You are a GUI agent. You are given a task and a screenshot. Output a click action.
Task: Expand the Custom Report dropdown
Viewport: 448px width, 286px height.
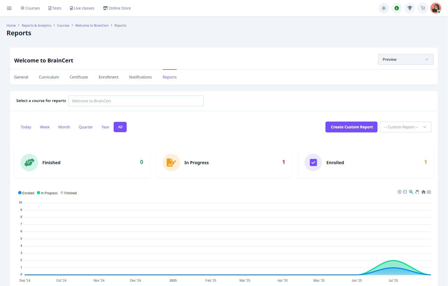click(405, 127)
